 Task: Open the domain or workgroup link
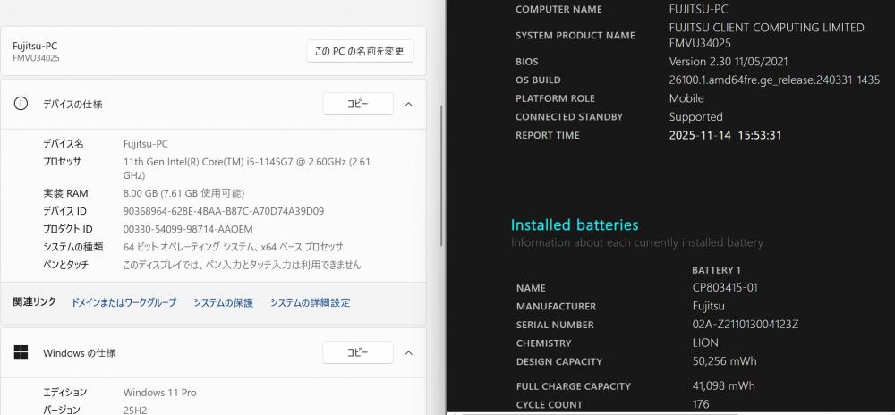[x=124, y=302]
